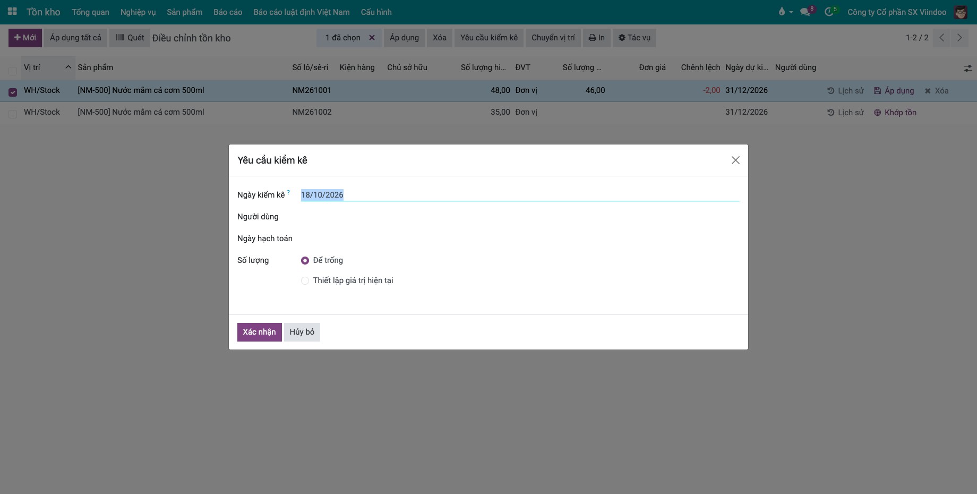The image size is (977, 494).
Task: Open optional columns settings icon
Action: point(968,68)
